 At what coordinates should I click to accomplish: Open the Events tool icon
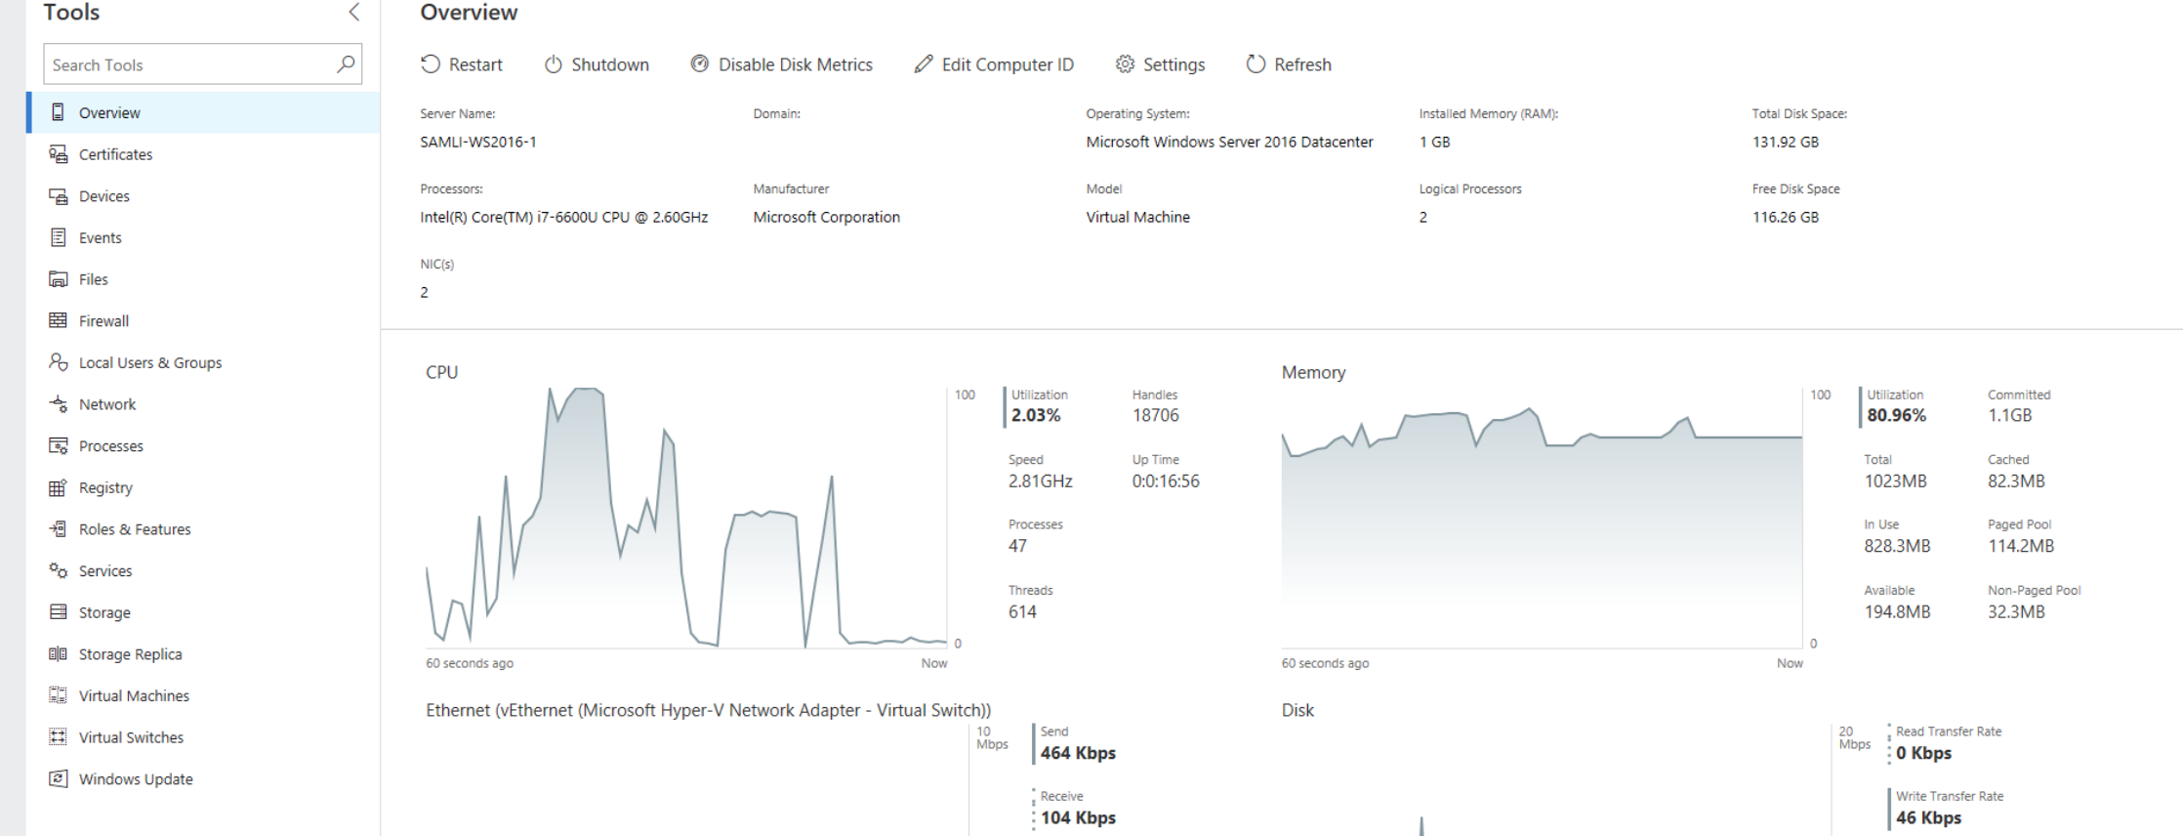58,237
